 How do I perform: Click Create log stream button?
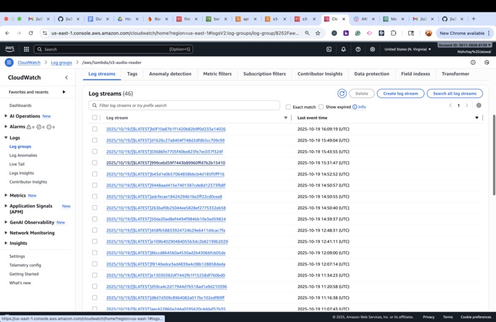[x=401, y=94]
